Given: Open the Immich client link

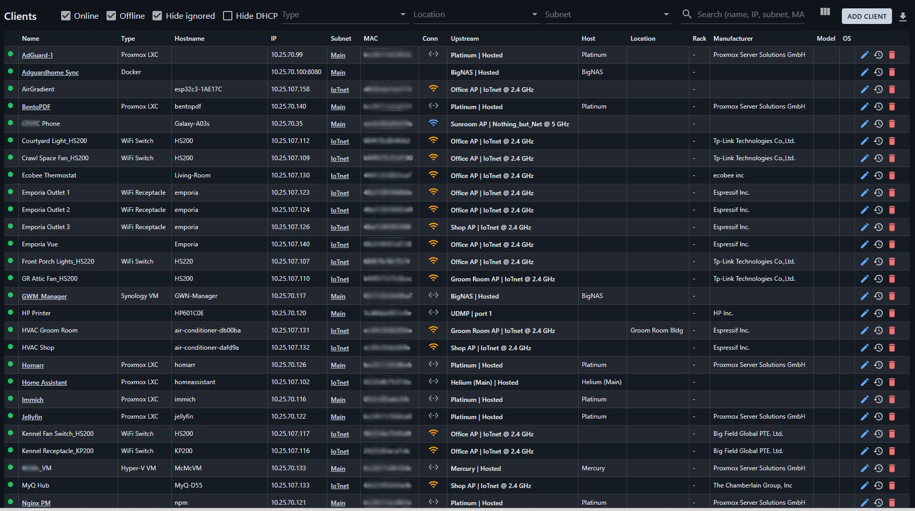Looking at the screenshot, I should pos(32,400).
